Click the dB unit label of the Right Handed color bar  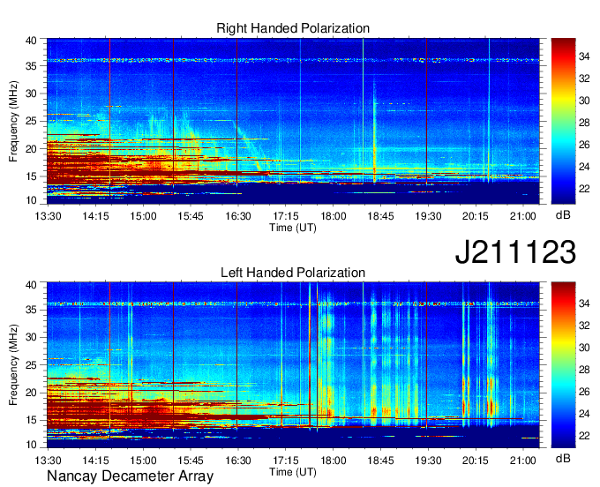pyautogui.click(x=563, y=215)
